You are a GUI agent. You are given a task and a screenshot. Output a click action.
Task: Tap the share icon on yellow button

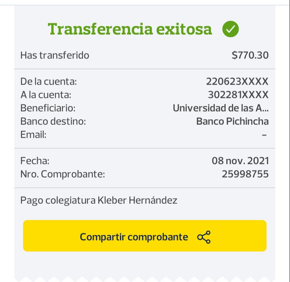pyautogui.click(x=204, y=237)
